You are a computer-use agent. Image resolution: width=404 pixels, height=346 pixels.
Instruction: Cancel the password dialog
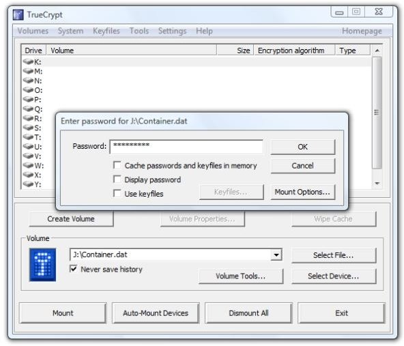303,166
